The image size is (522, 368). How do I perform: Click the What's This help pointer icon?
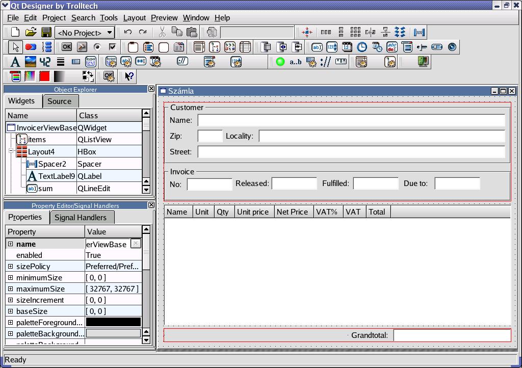129,76
